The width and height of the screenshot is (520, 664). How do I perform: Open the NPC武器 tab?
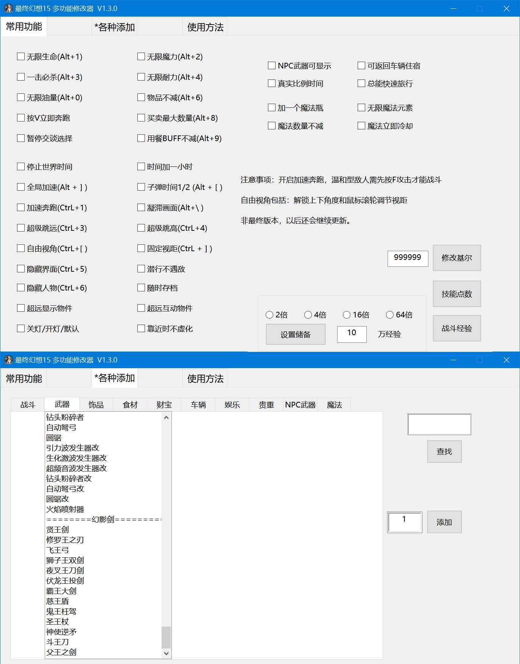pos(300,405)
